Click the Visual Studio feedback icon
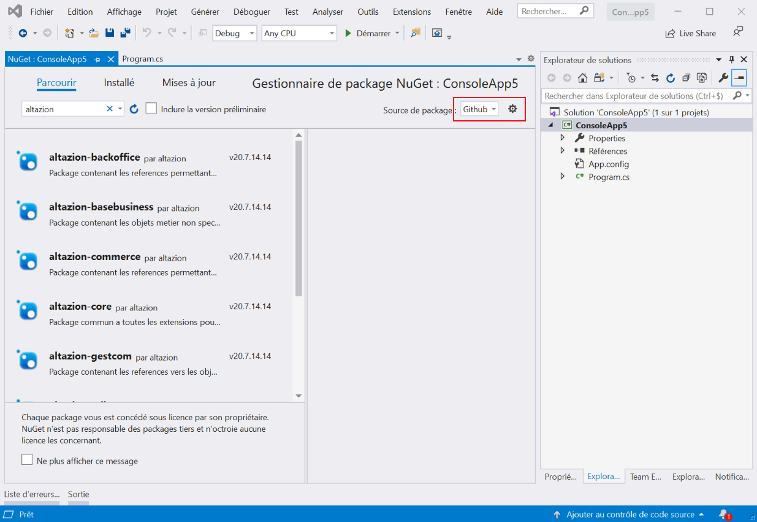The width and height of the screenshot is (757, 522). pos(738,32)
